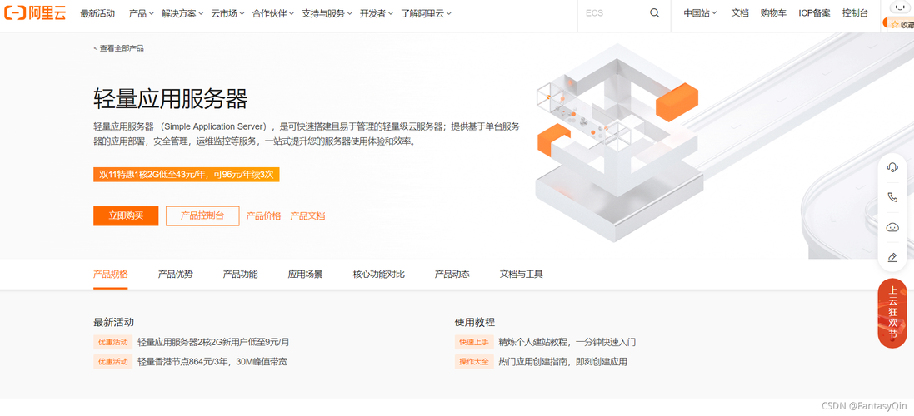Switch to the 文档与工具 tab
The width and height of the screenshot is (914, 416).
coord(522,274)
